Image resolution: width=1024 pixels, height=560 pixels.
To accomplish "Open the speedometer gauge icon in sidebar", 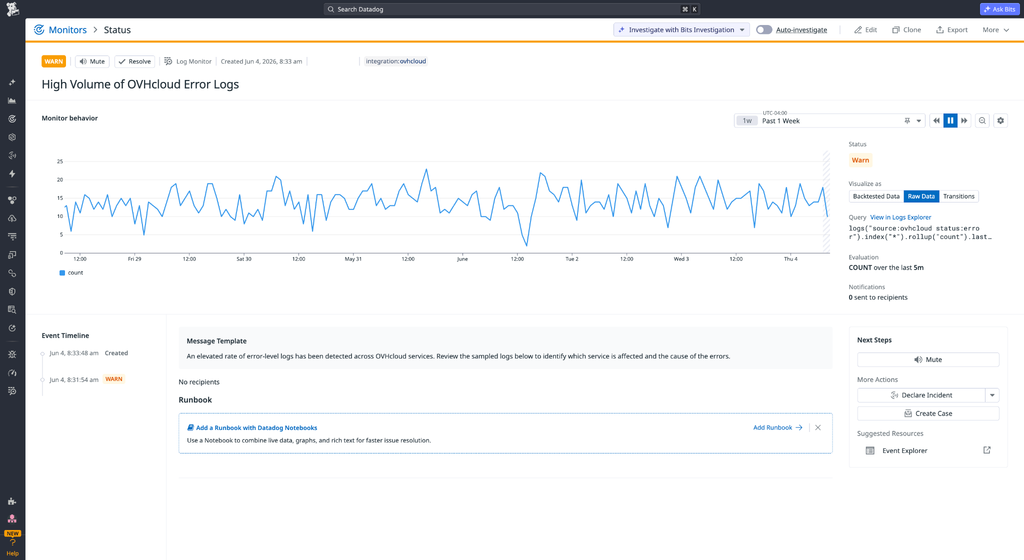I will 12,373.
